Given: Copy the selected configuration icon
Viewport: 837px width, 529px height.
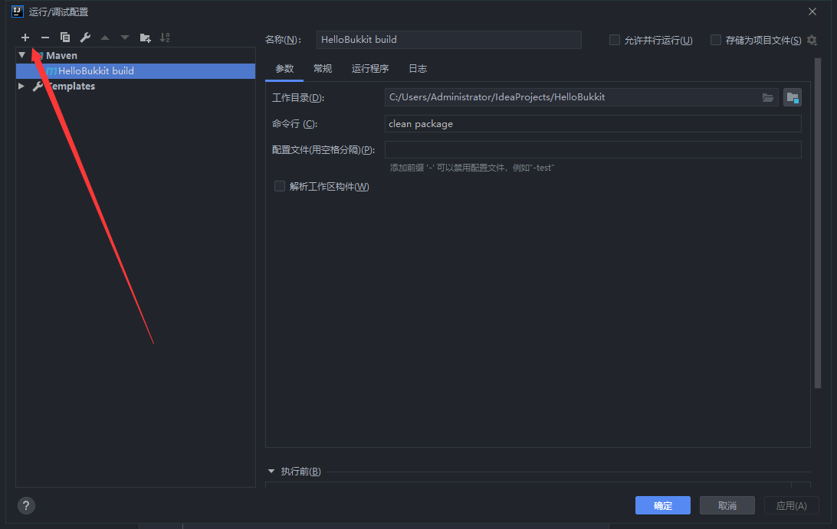Looking at the screenshot, I should coord(65,38).
